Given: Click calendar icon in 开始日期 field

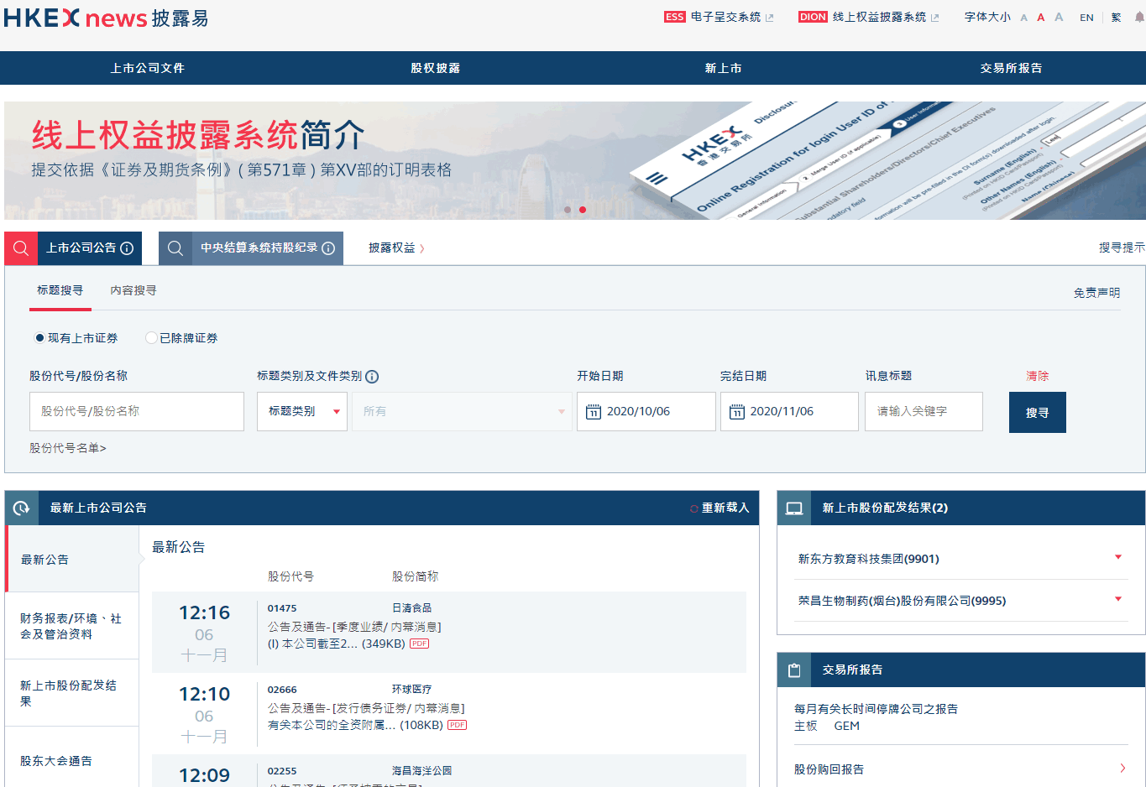Looking at the screenshot, I should coord(593,412).
